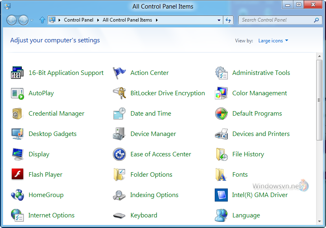Expand the recent locations arrow beside Forward

click(31, 20)
